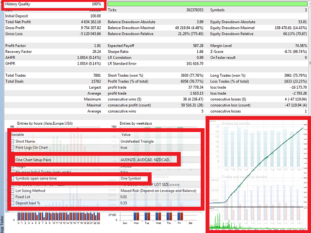Toggle the Short Name parameter checkbox
The height and width of the screenshot is (233, 311).
click(x=12, y=141)
